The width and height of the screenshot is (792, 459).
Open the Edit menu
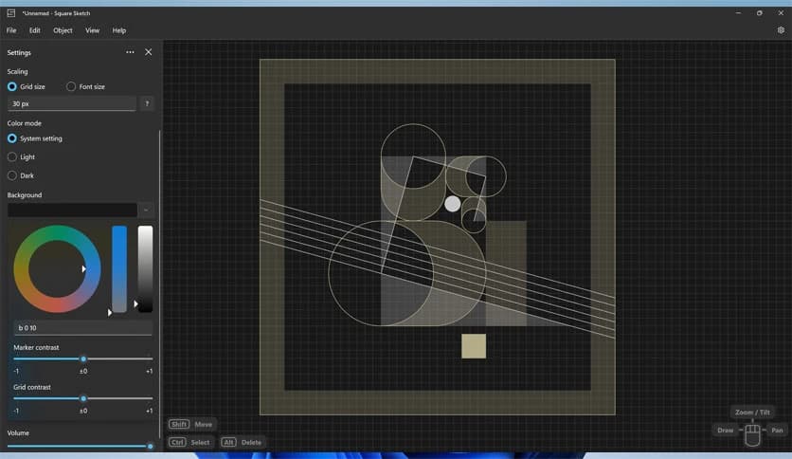click(x=34, y=30)
